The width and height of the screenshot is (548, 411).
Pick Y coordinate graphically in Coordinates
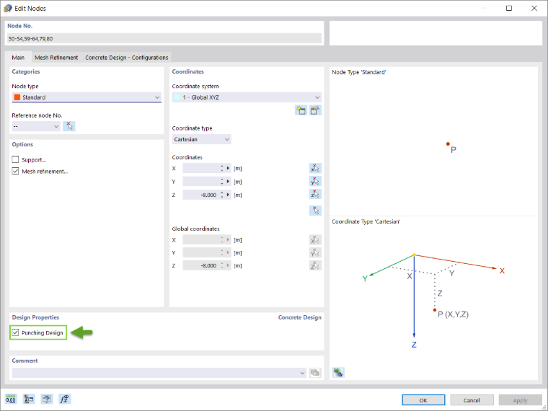pyautogui.click(x=315, y=181)
